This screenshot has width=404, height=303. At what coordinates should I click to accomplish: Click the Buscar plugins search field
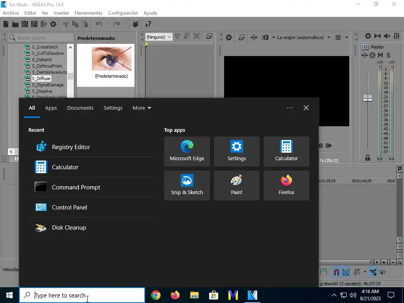coord(41,37)
